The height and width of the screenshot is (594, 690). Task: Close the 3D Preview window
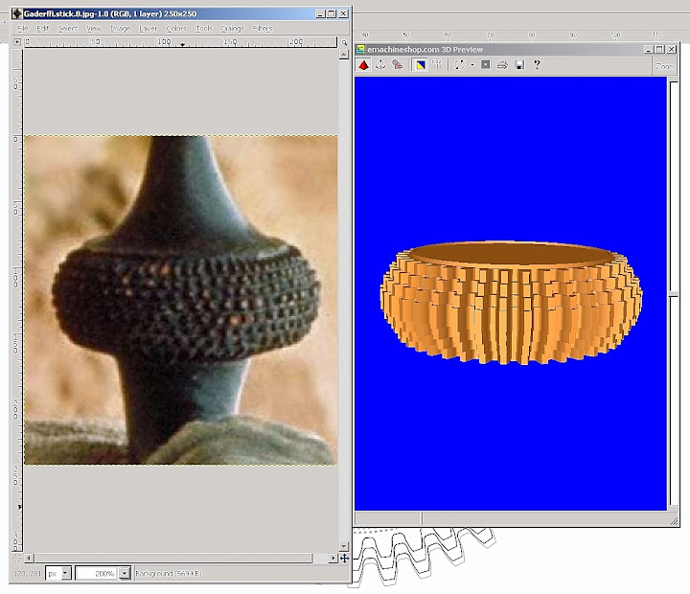point(671,49)
